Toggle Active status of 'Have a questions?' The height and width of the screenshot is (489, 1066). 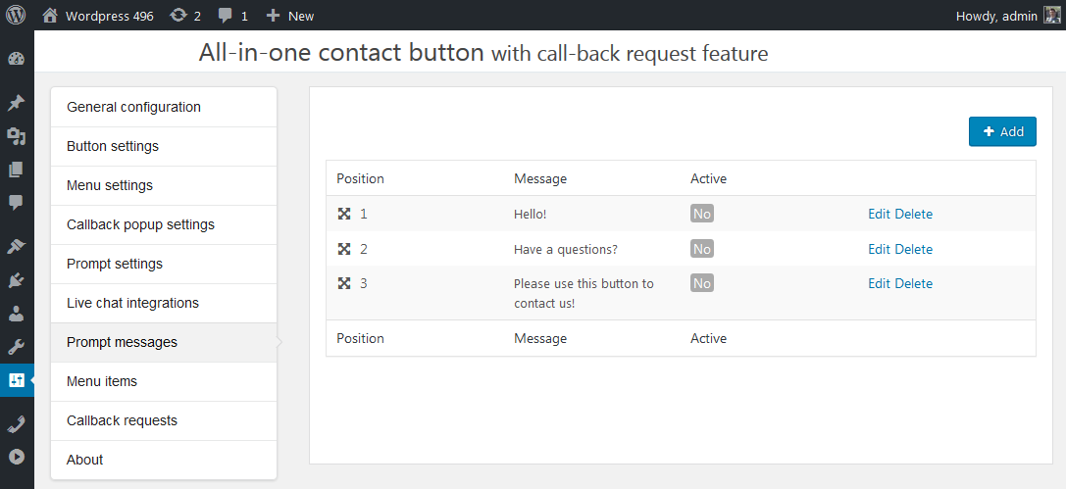coord(702,249)
